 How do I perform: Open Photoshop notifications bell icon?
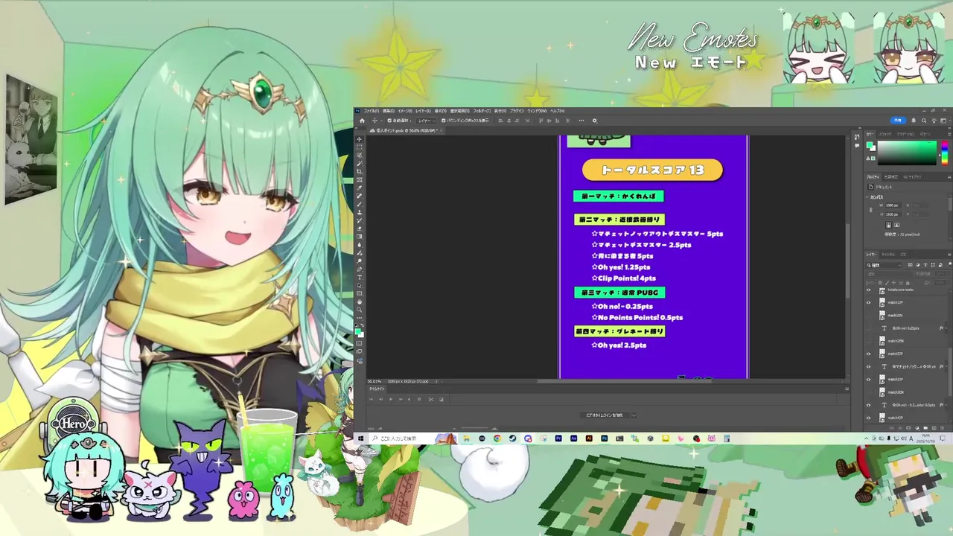click(x=914, y=121)
